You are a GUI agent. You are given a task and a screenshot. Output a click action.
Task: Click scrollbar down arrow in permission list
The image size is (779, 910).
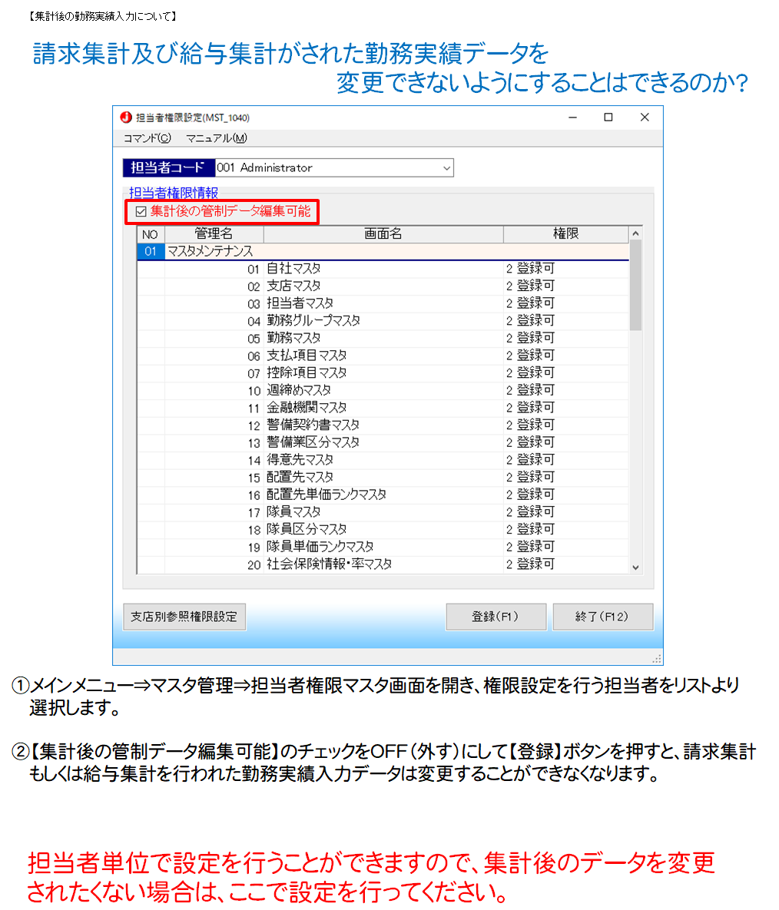pos(635,567)
